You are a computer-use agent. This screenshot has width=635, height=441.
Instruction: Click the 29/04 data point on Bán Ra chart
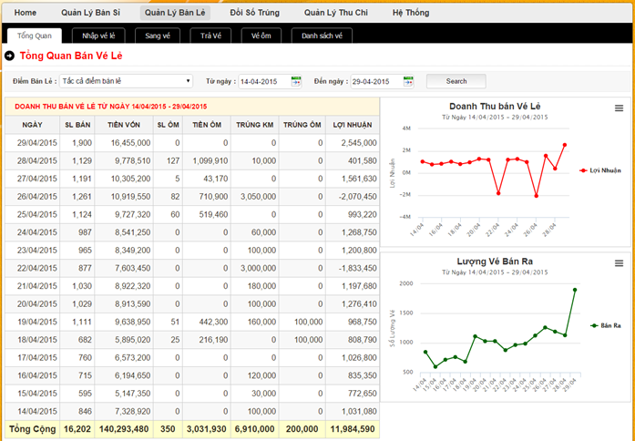pyautogui.click(x=575, y=290)
